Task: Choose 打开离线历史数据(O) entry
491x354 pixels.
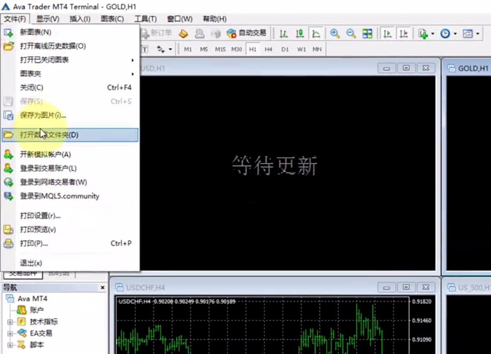Action: (70, 46)
